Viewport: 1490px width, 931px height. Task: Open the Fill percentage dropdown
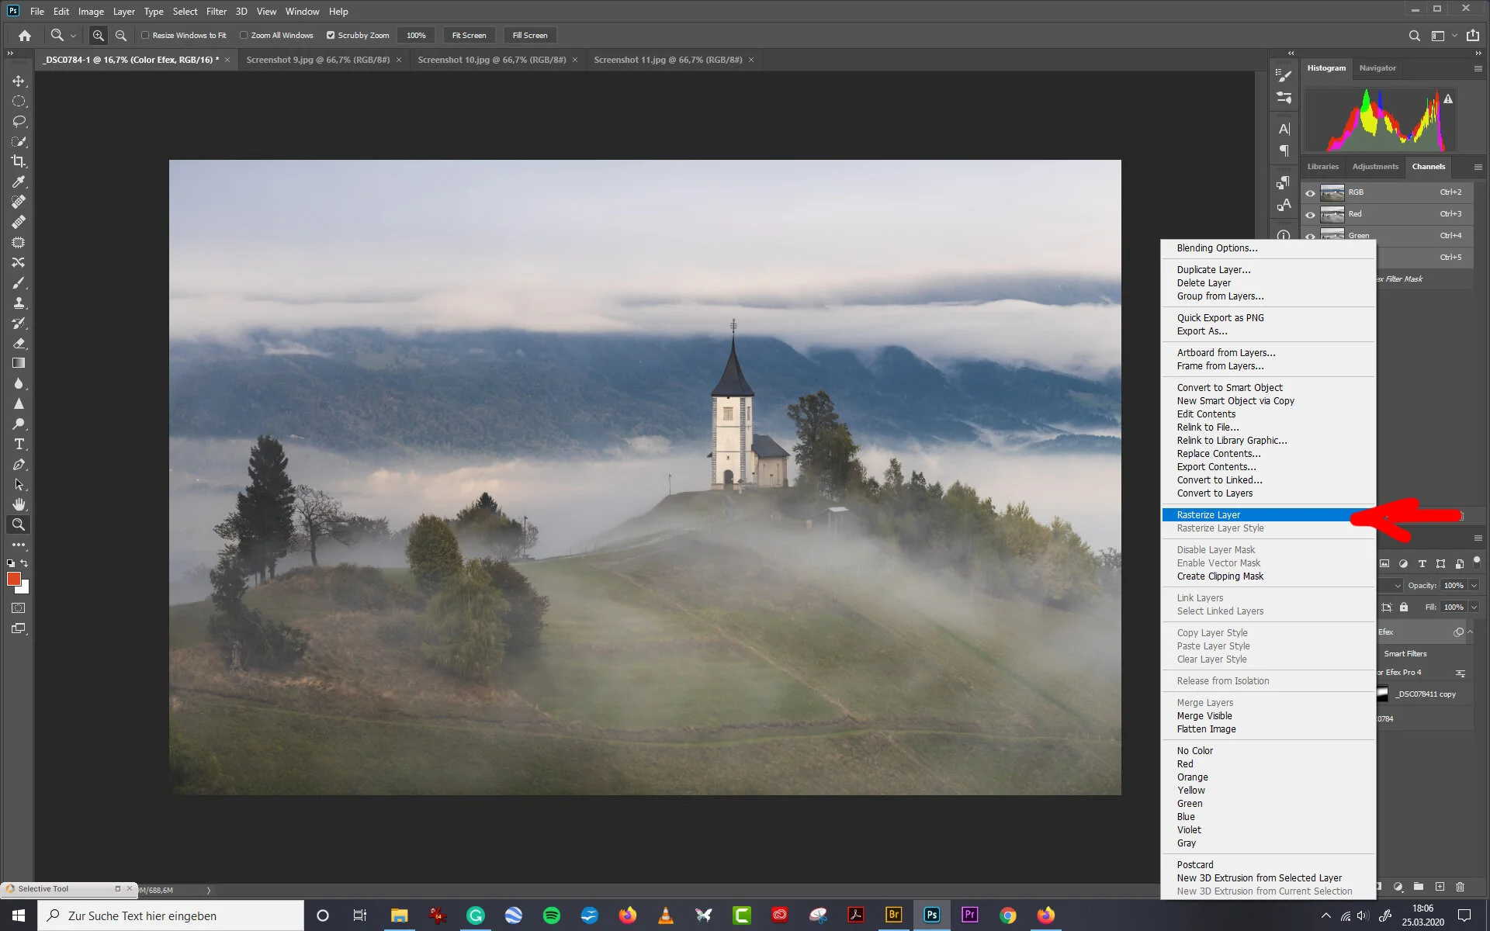coord(1474,607)
